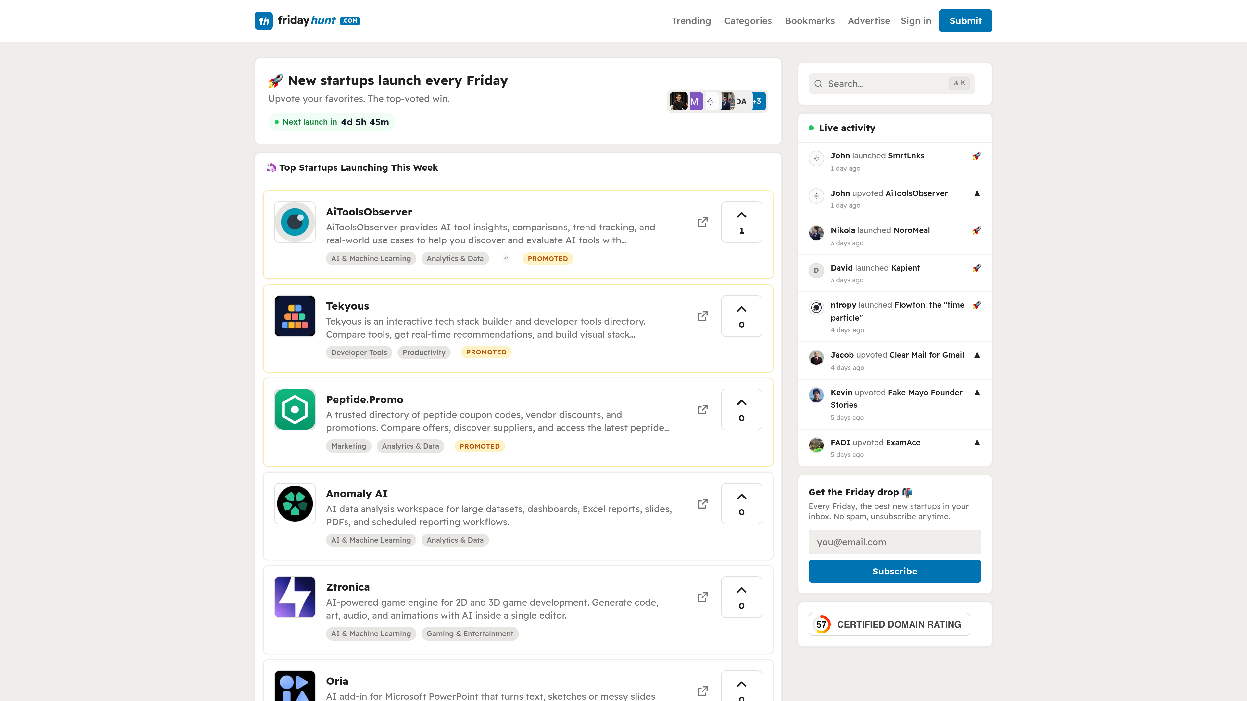Focus the Search field

pyautogui.click(x=891, y=84)
